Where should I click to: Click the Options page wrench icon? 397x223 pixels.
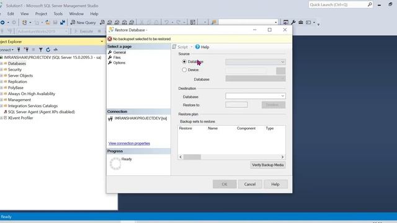(110, 63)
